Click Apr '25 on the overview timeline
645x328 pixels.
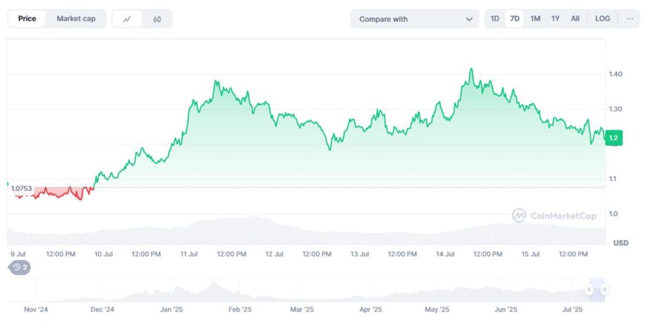(x=370, y=310)
